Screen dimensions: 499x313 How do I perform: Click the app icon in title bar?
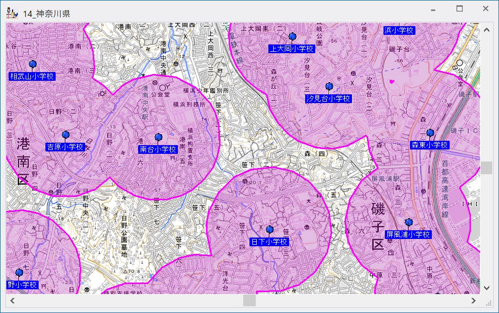[12, 13]
